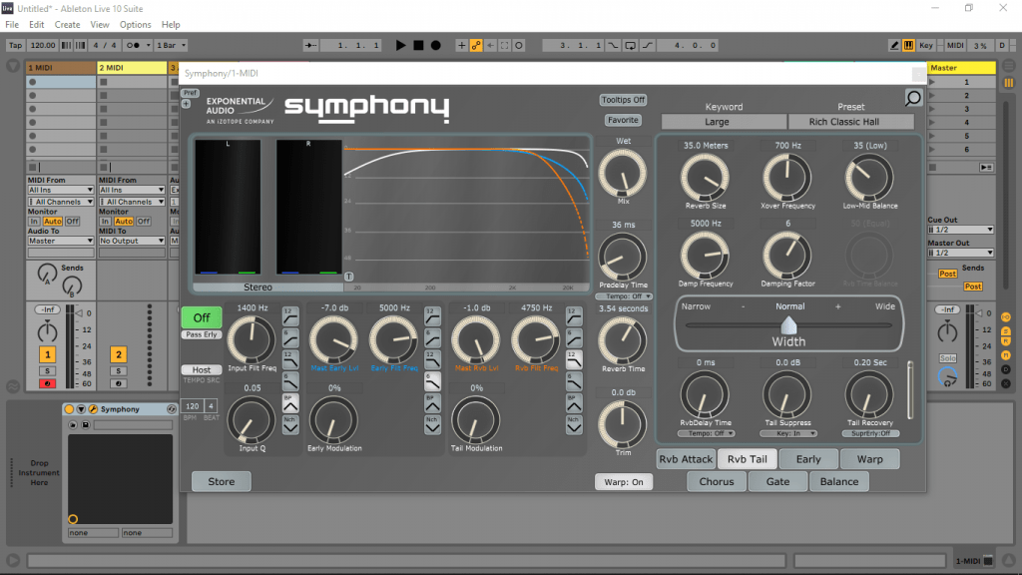This screenshot has width=1022, height=575.
Task: Switch to the Early tab
Action: [808, 459]
